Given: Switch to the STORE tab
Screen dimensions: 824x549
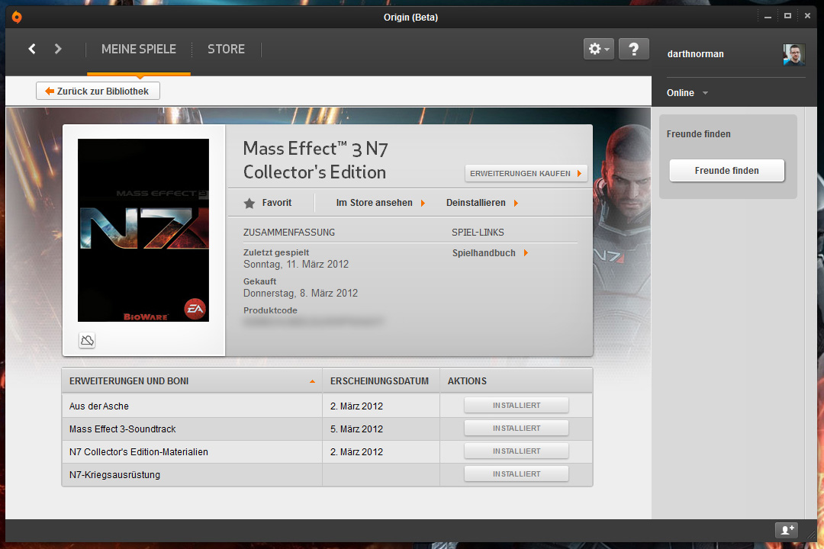Looking at the screenshot, I should point(226,49).
